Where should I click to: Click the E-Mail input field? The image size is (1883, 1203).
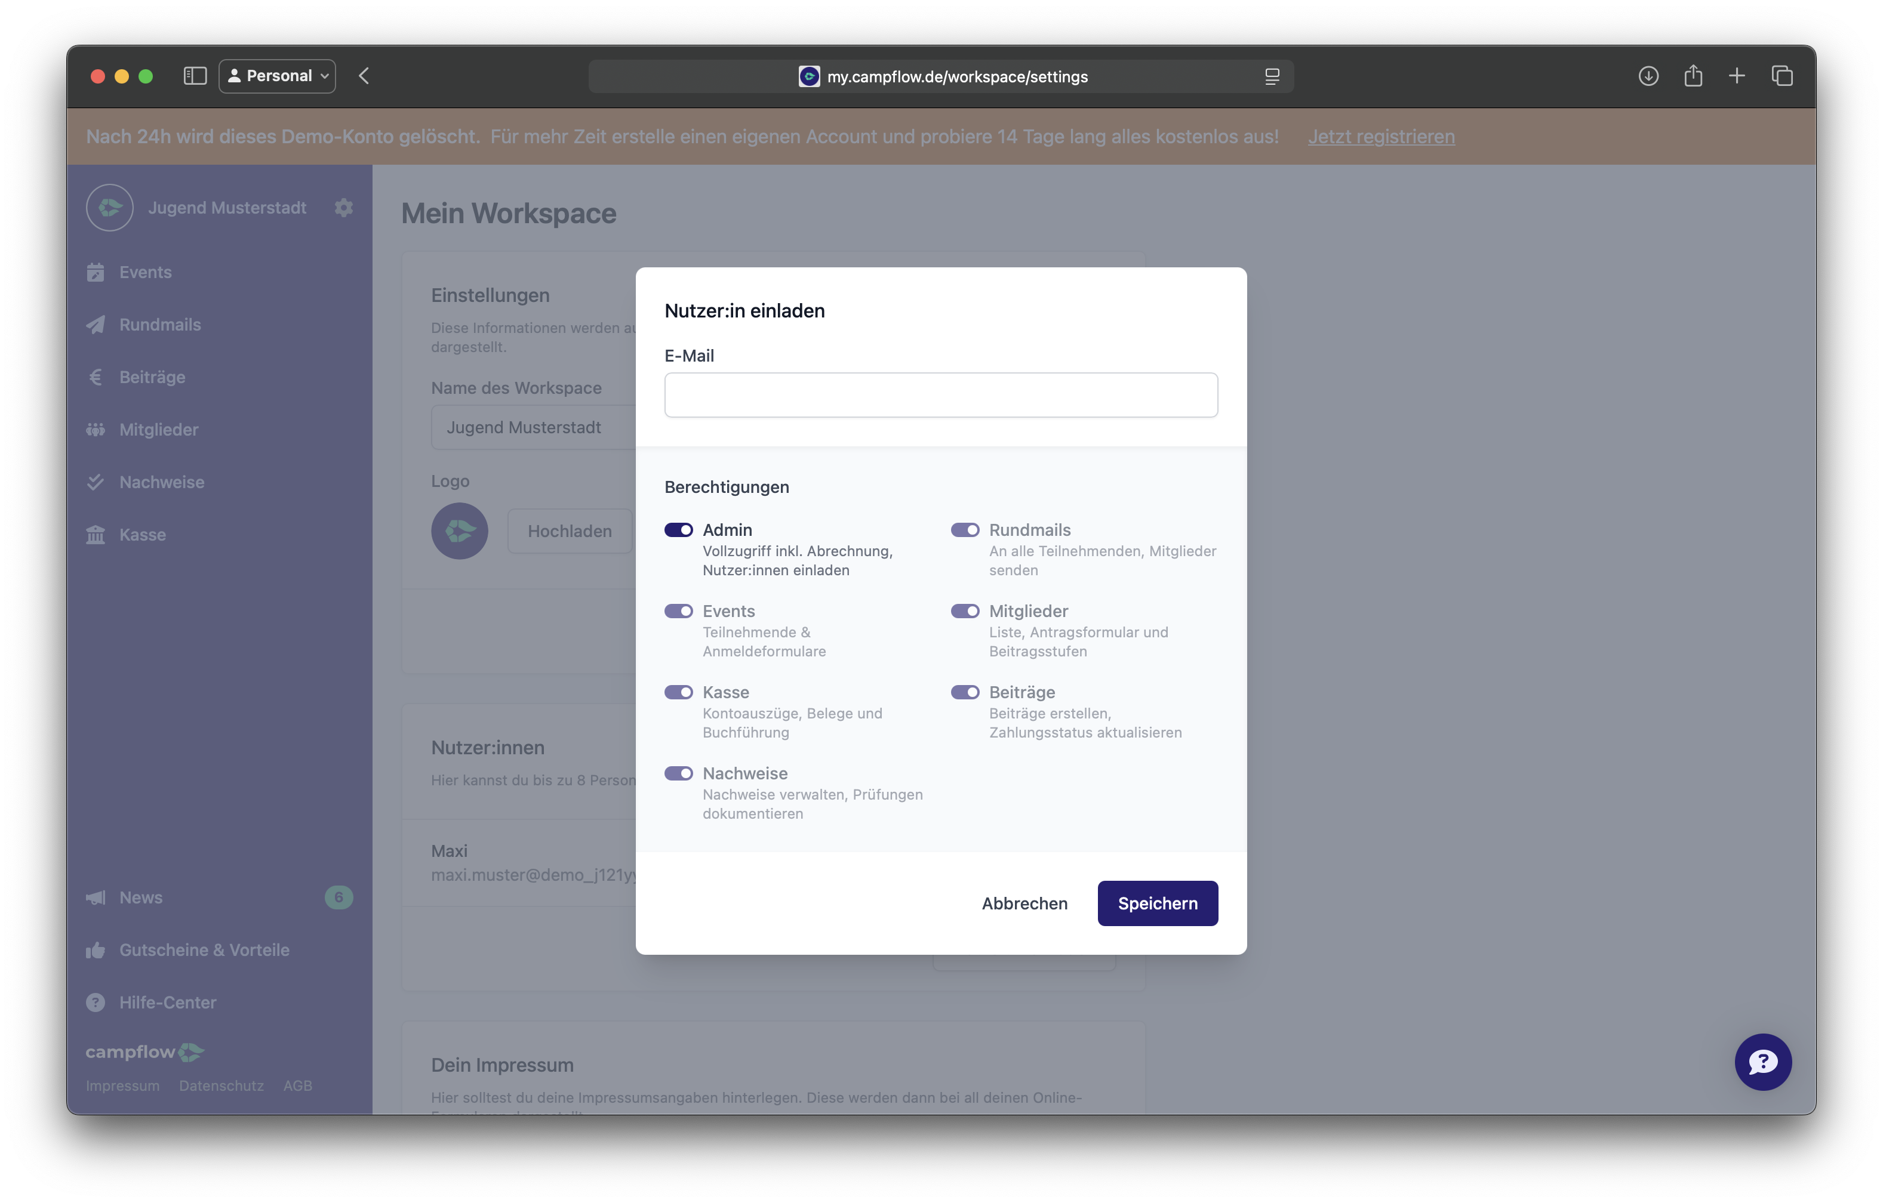[941, 395]
